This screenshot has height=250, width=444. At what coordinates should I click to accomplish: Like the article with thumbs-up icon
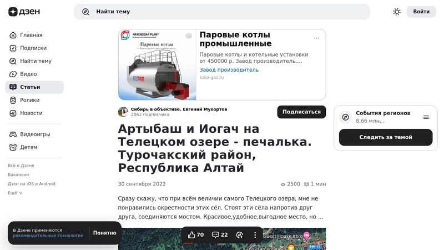tap(191, 234)
